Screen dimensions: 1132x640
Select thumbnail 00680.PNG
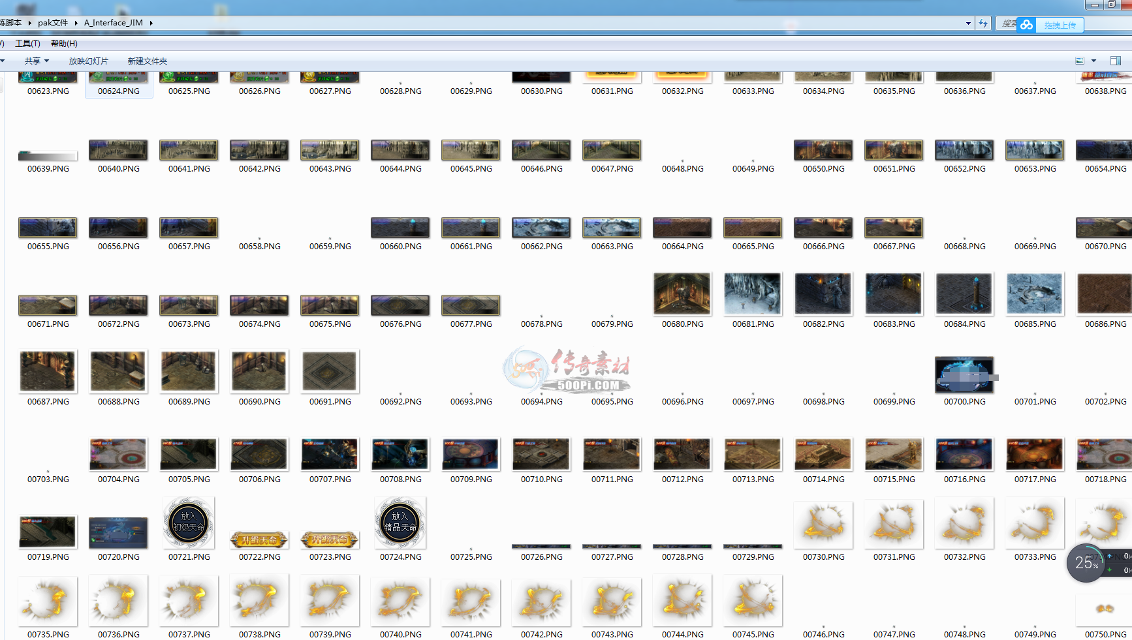tap(682, 294)
